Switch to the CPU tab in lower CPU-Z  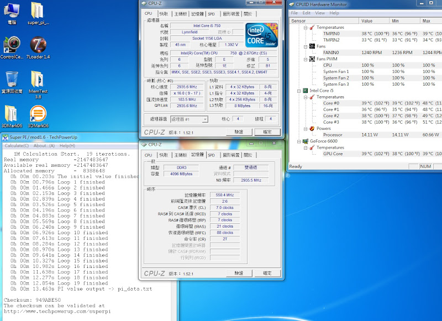[148, 155]
